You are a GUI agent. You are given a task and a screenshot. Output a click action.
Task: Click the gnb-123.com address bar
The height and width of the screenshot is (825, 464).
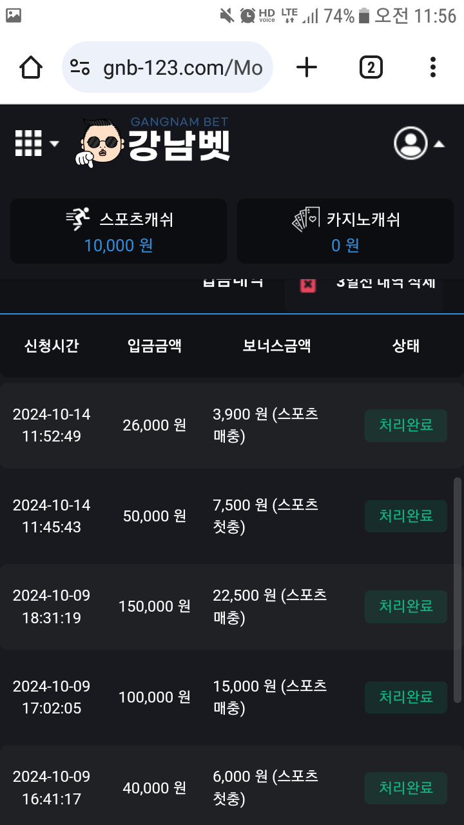tap(182, 67)
